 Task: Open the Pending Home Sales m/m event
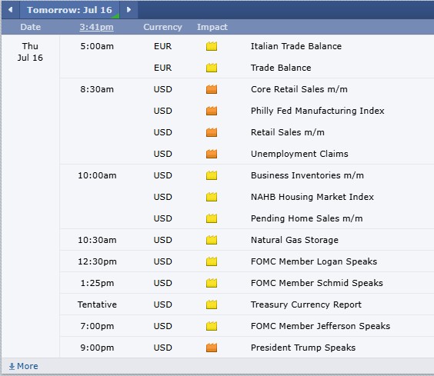(307, 218)
